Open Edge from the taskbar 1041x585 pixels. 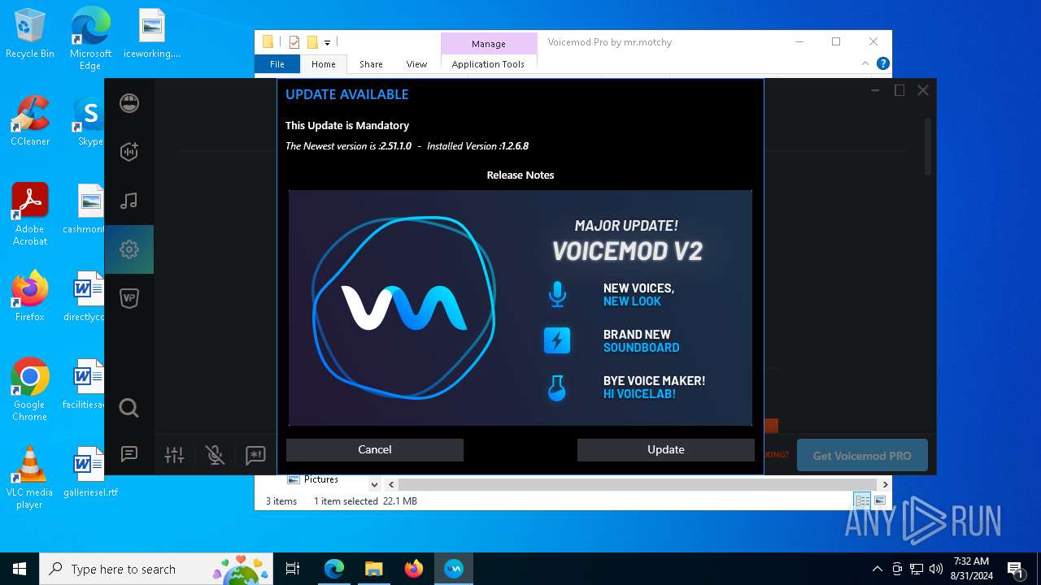334,569
